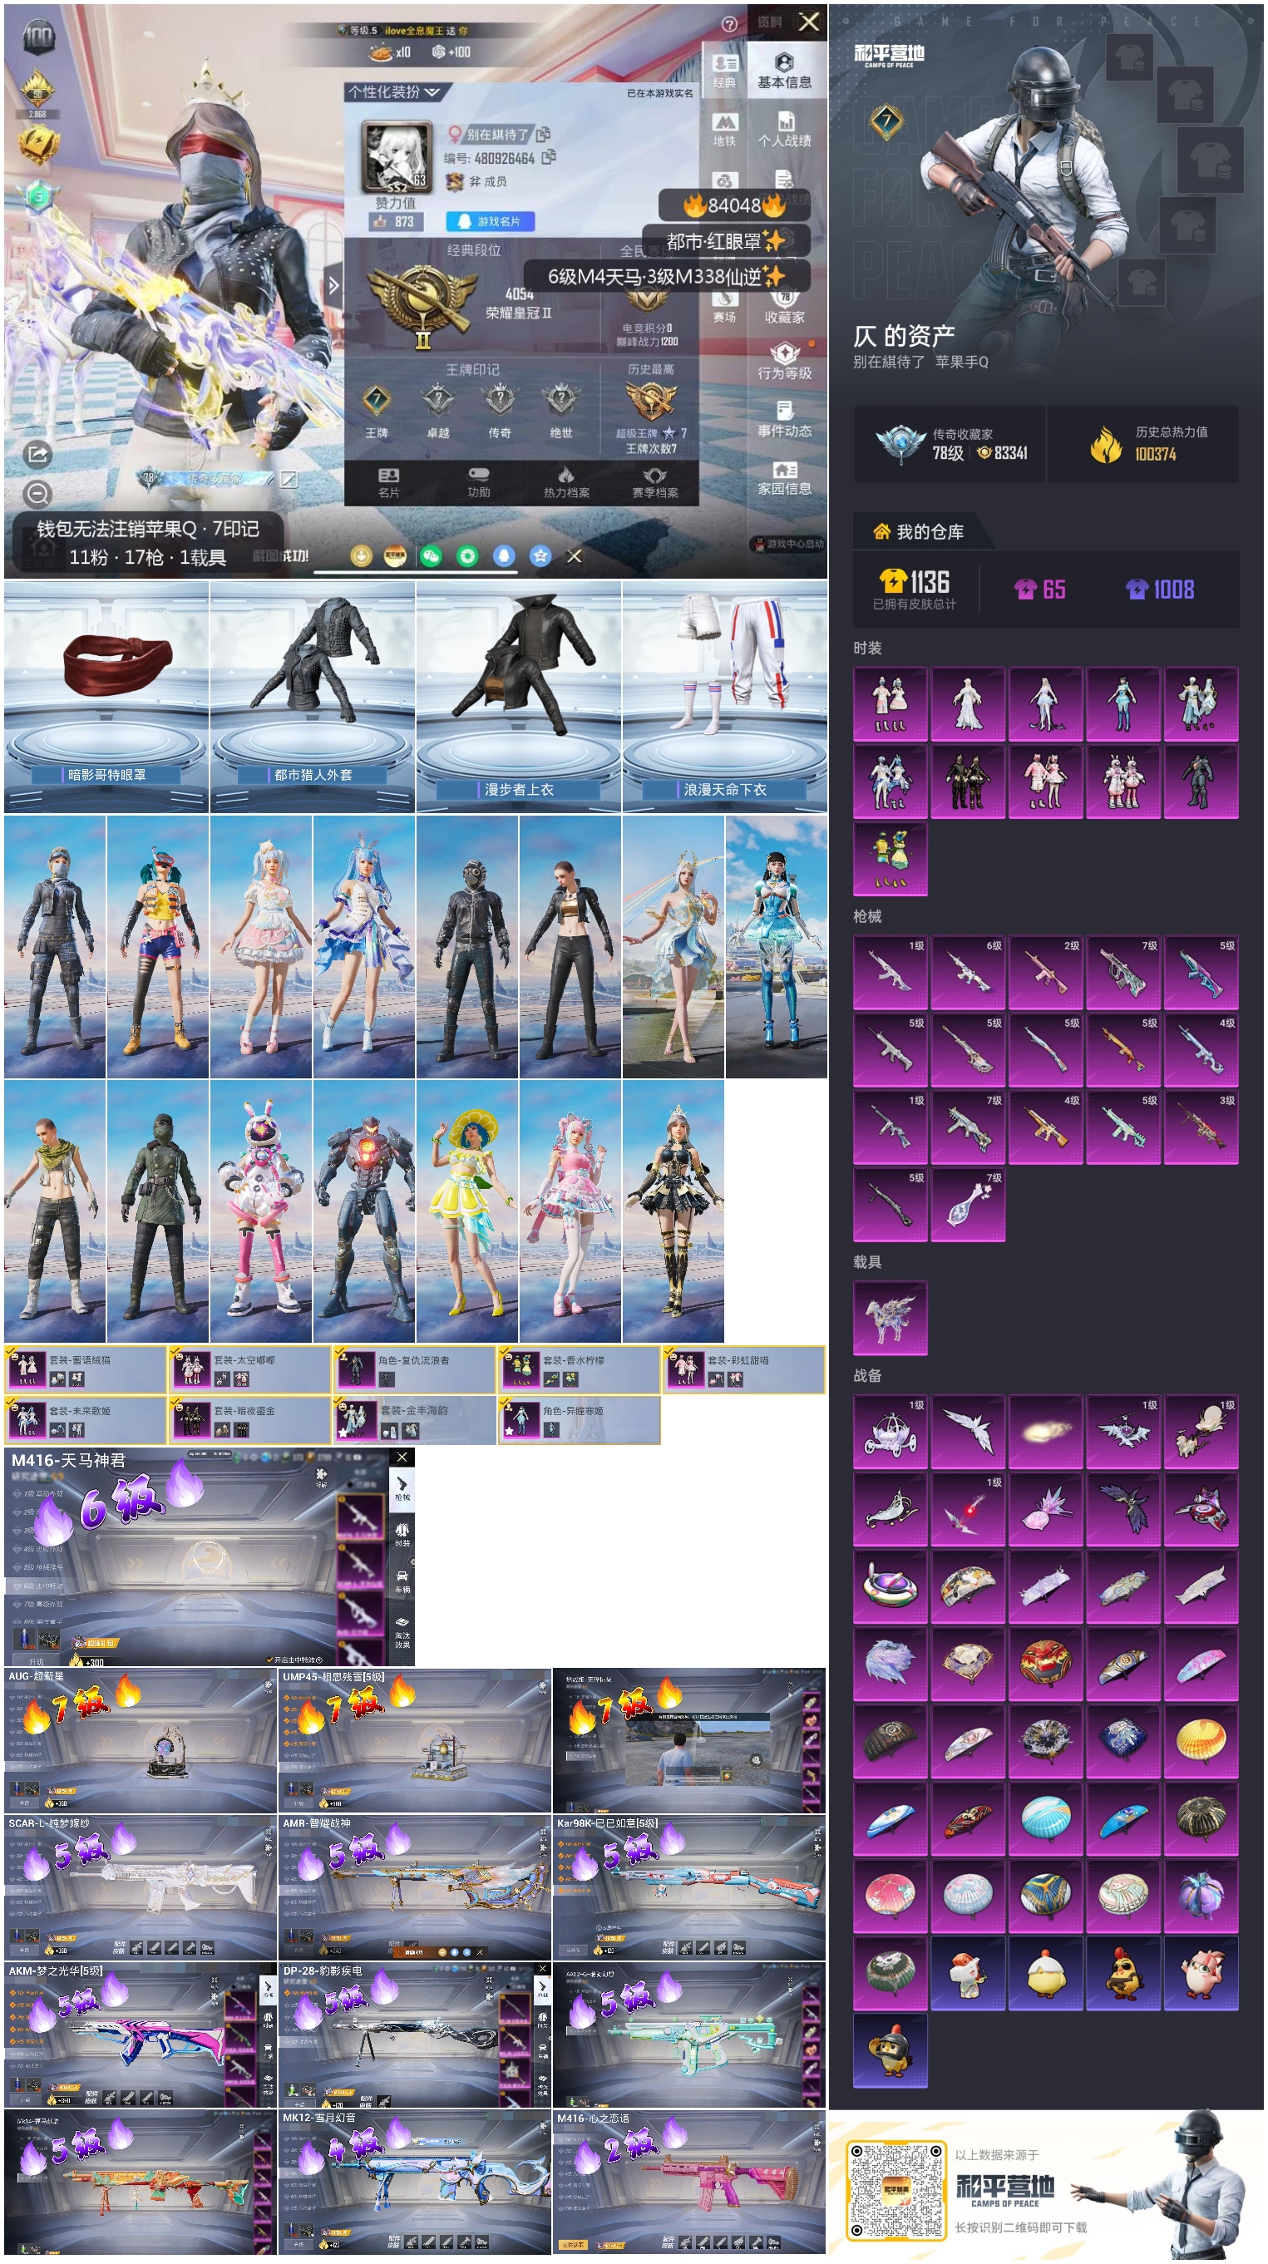Select the 角色-复仇流浪者 card
This screenshot has width=1268, height=2264.
tap(414, 1369)
